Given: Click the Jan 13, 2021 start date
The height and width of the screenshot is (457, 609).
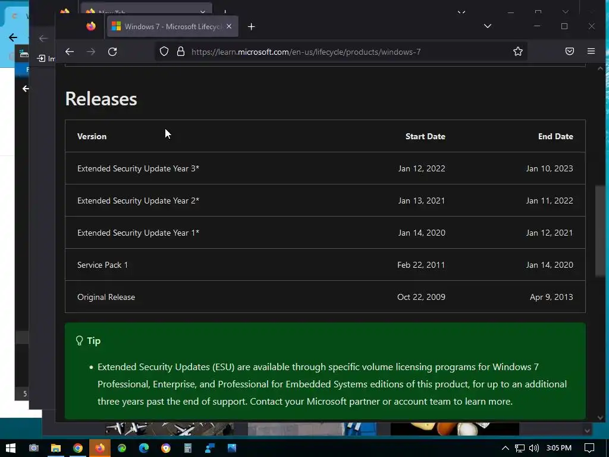Looking at the screenshot, I should [422, 201].
